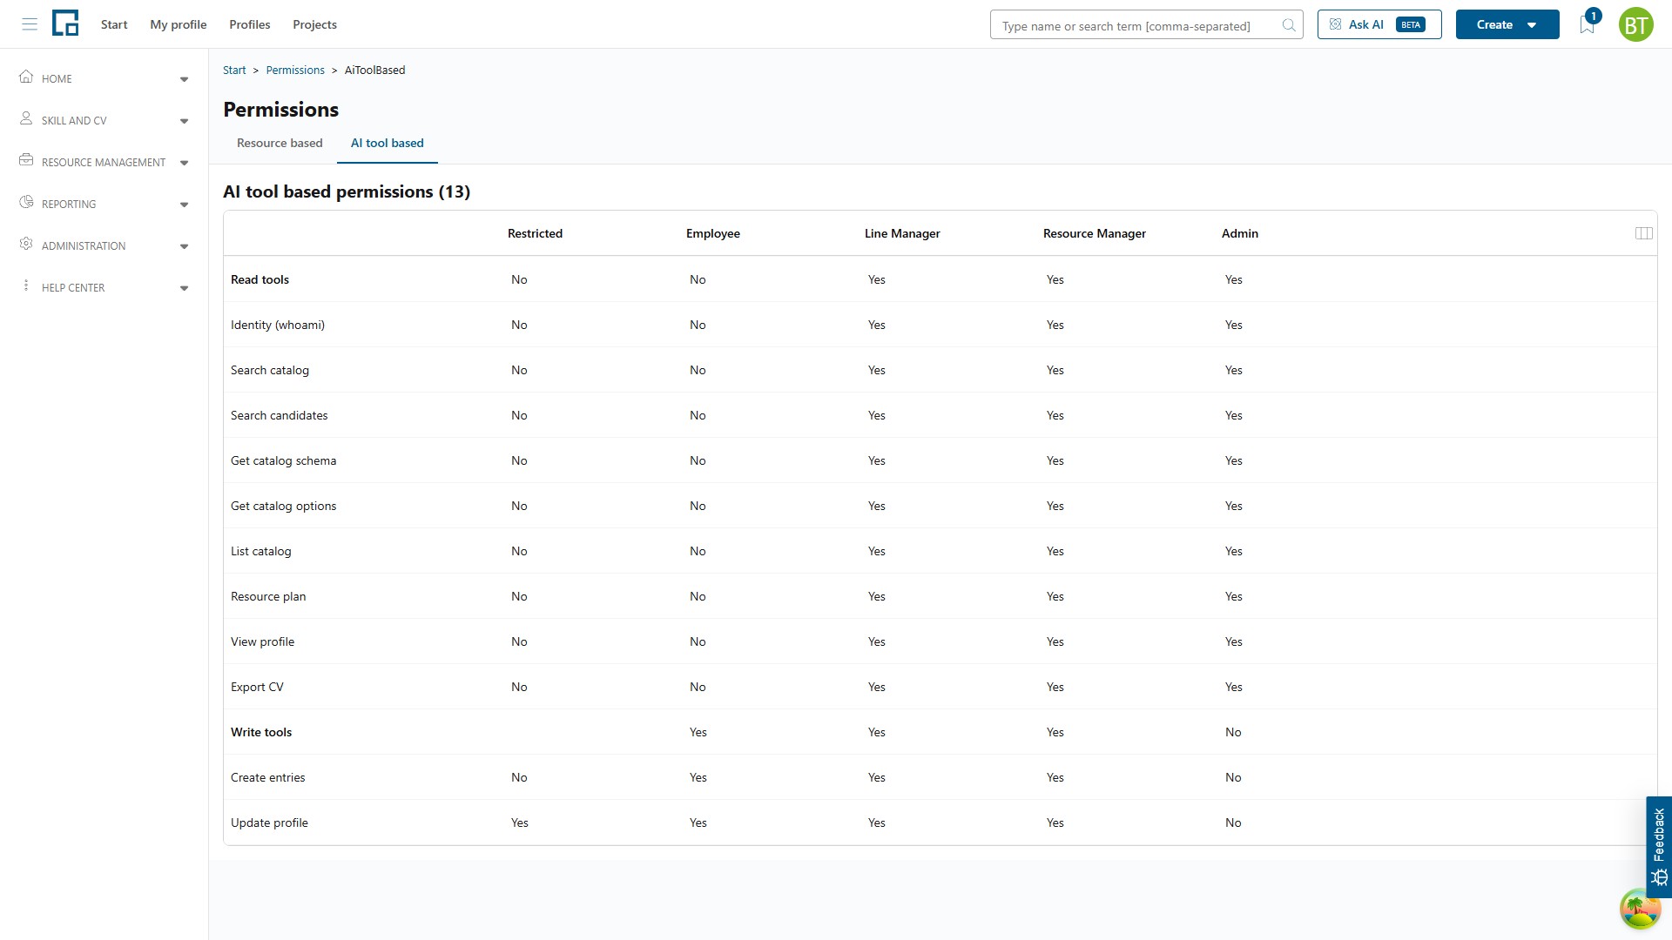Viewport: 1672px width, 940px height.
Task: Click the Identity (whoami) row label
Action: [278, 325]
